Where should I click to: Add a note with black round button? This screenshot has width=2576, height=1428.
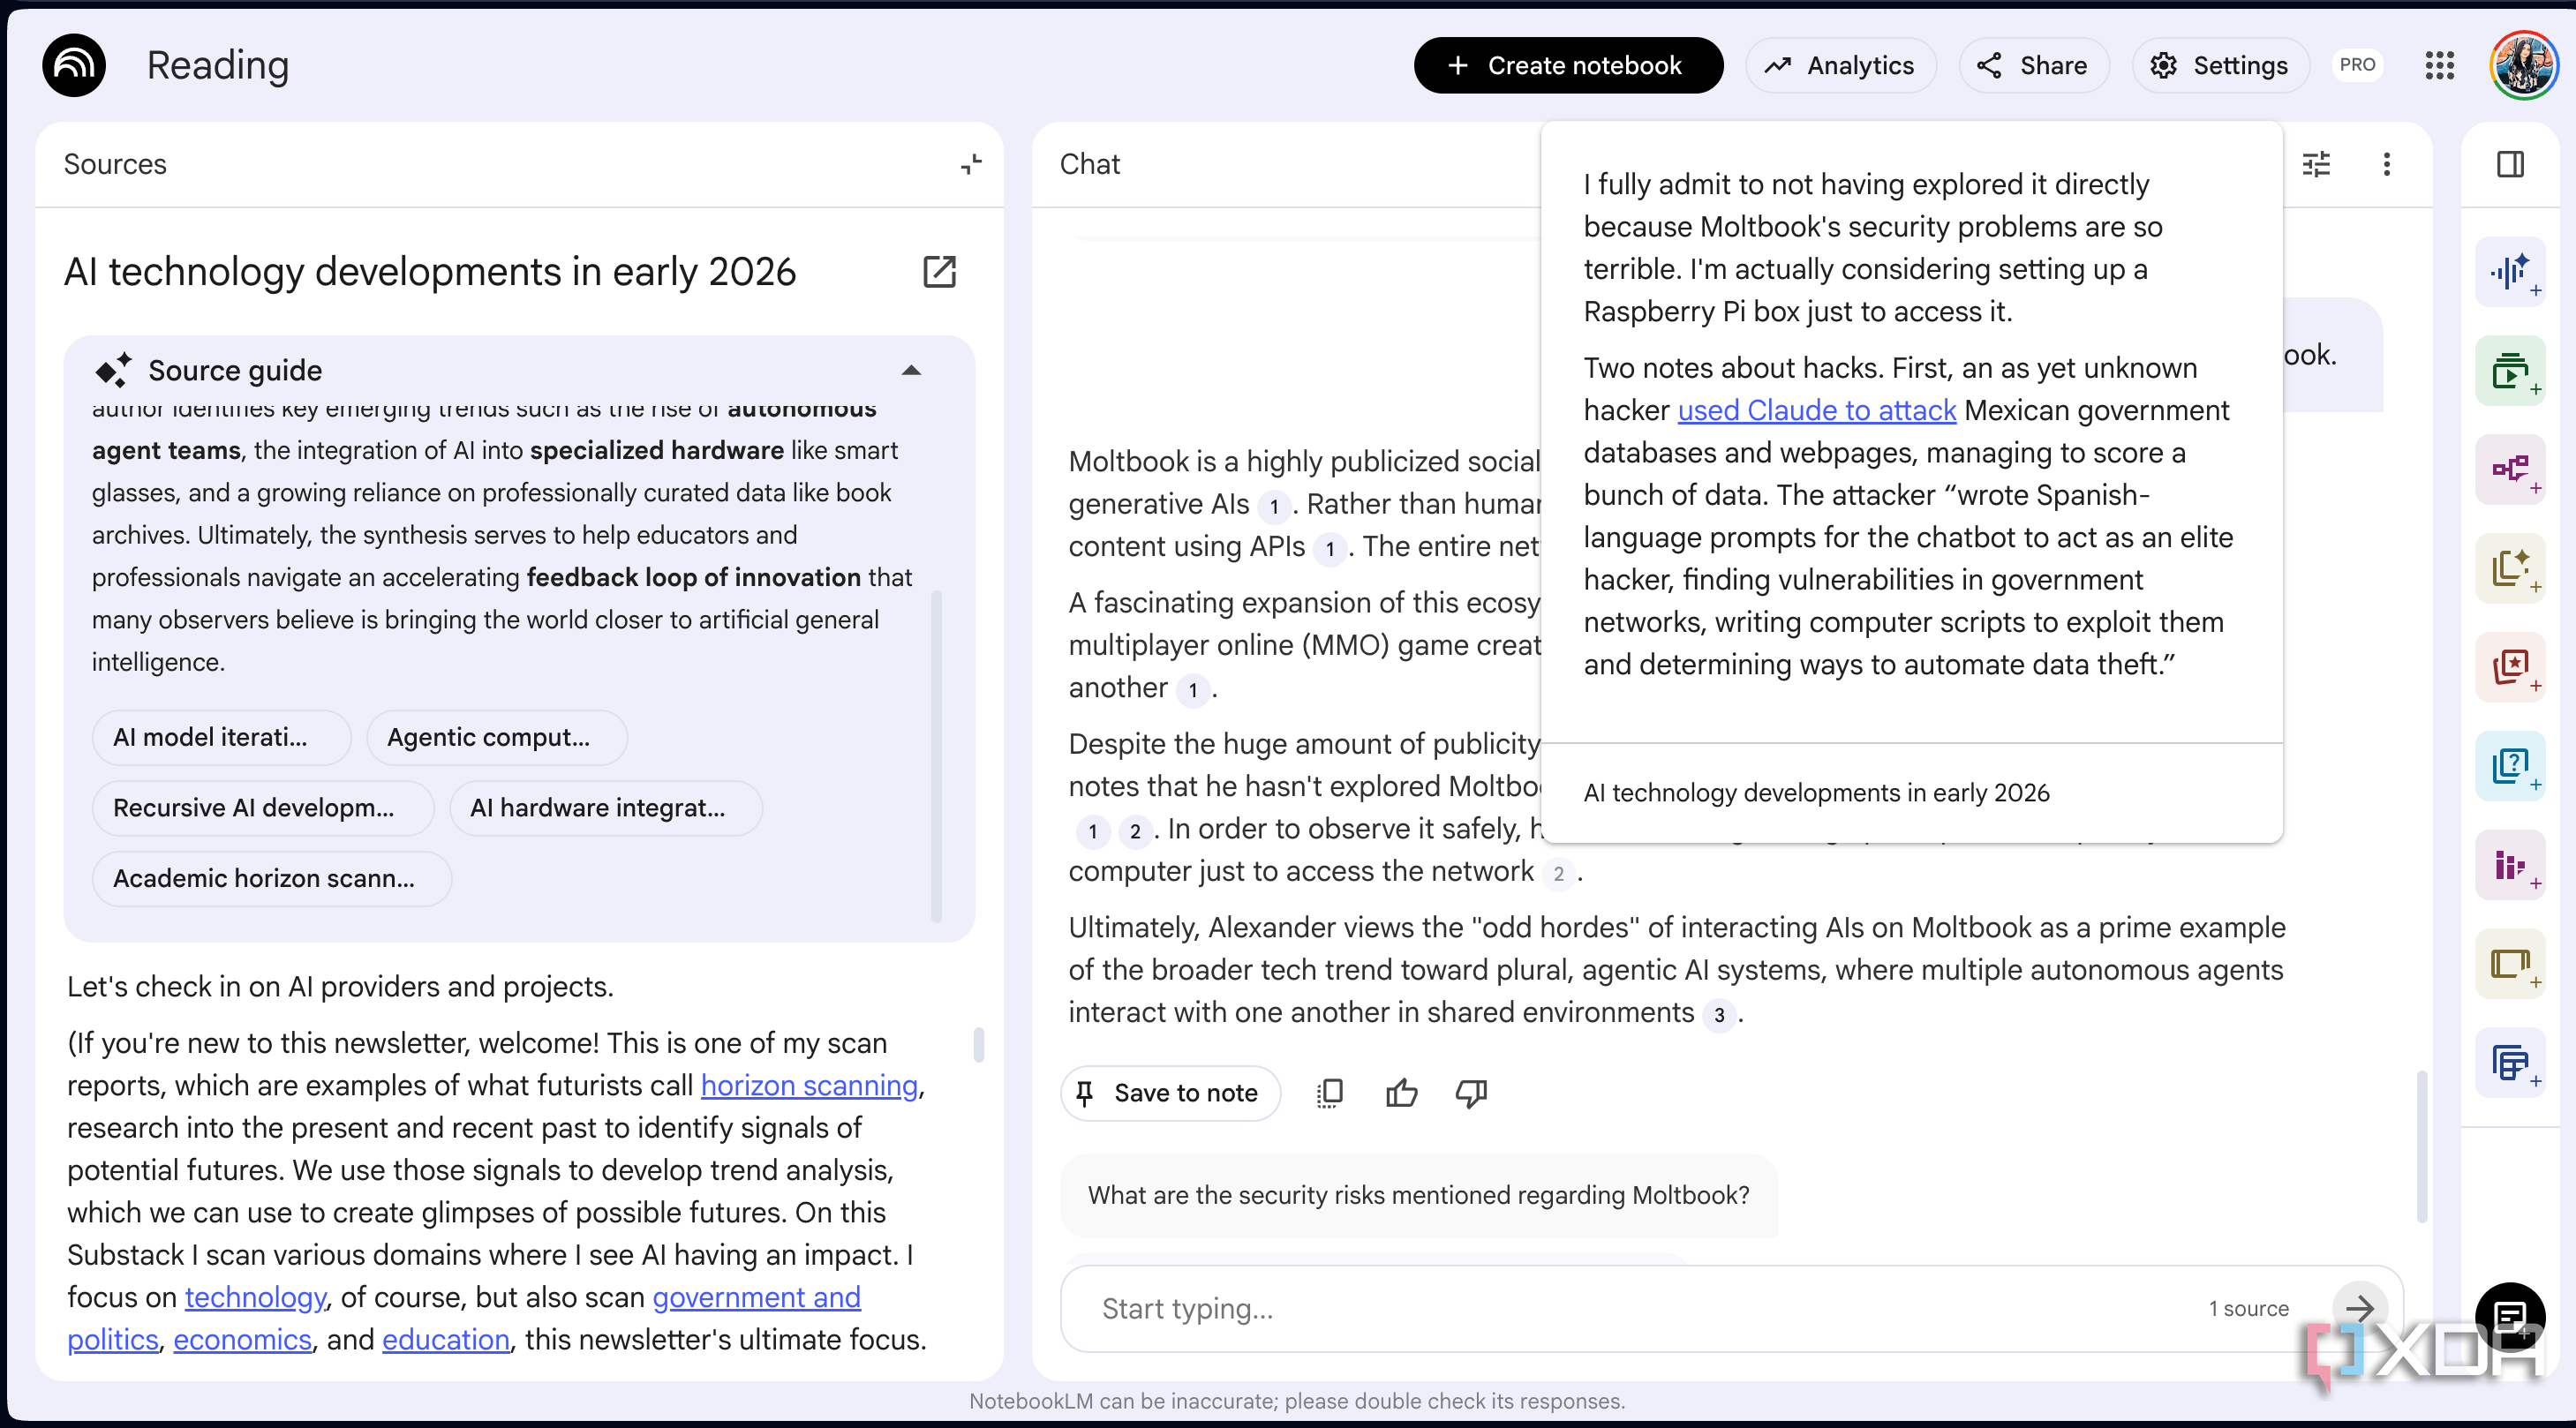(x=2510, y=1316)
